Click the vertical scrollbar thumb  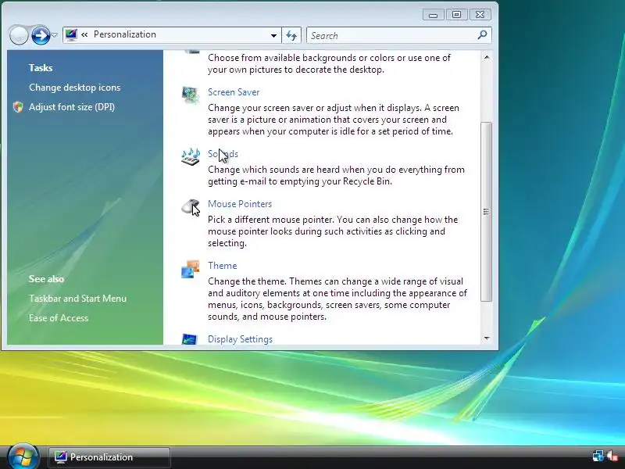pos(486,211)
